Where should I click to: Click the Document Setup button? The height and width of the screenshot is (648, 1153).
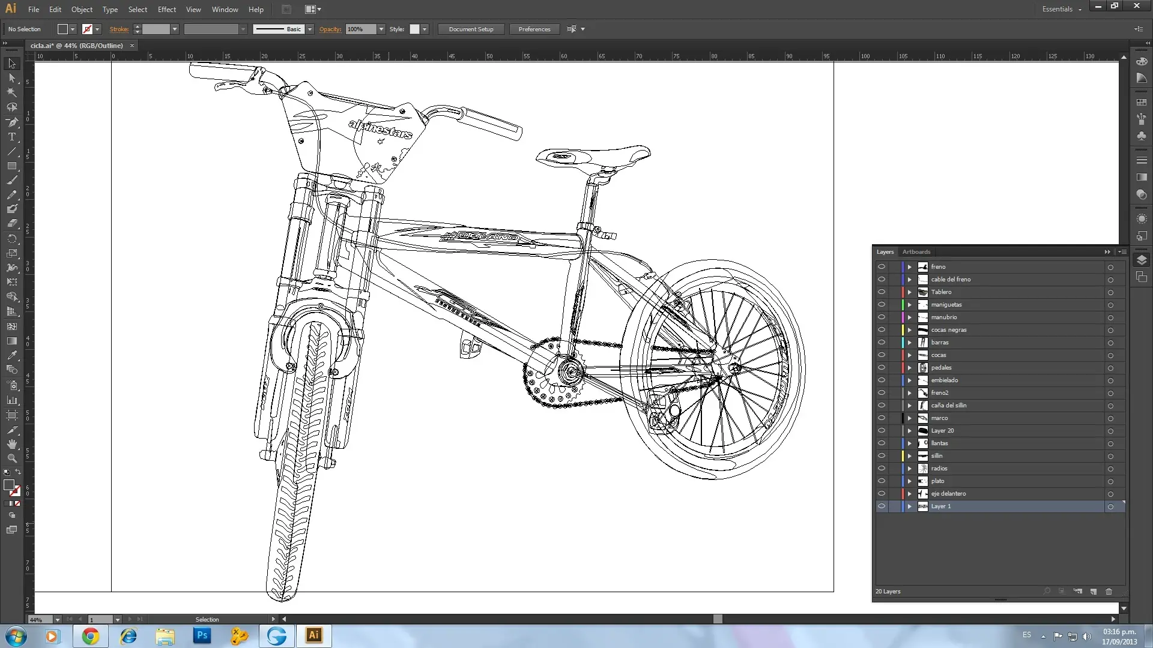pos(471,29)
